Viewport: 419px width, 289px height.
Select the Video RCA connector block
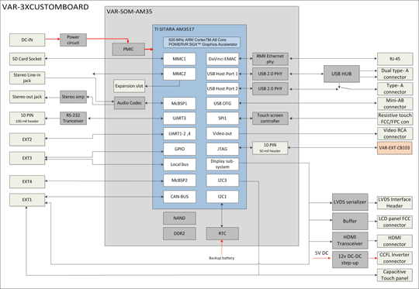pos(395,133)
